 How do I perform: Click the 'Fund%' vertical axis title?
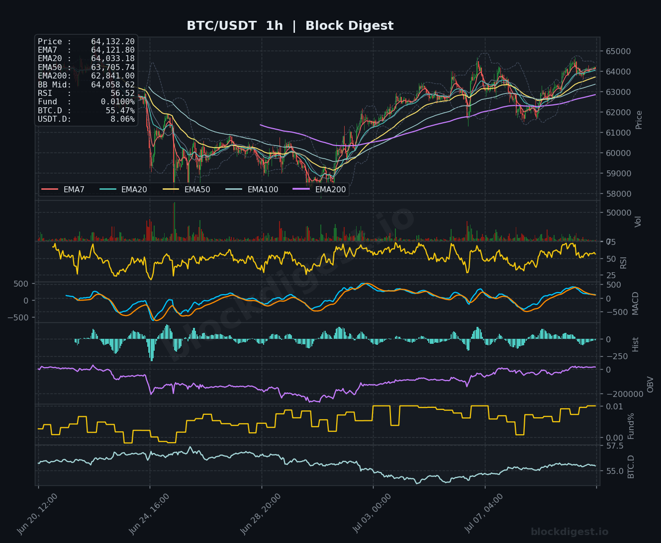631,426
